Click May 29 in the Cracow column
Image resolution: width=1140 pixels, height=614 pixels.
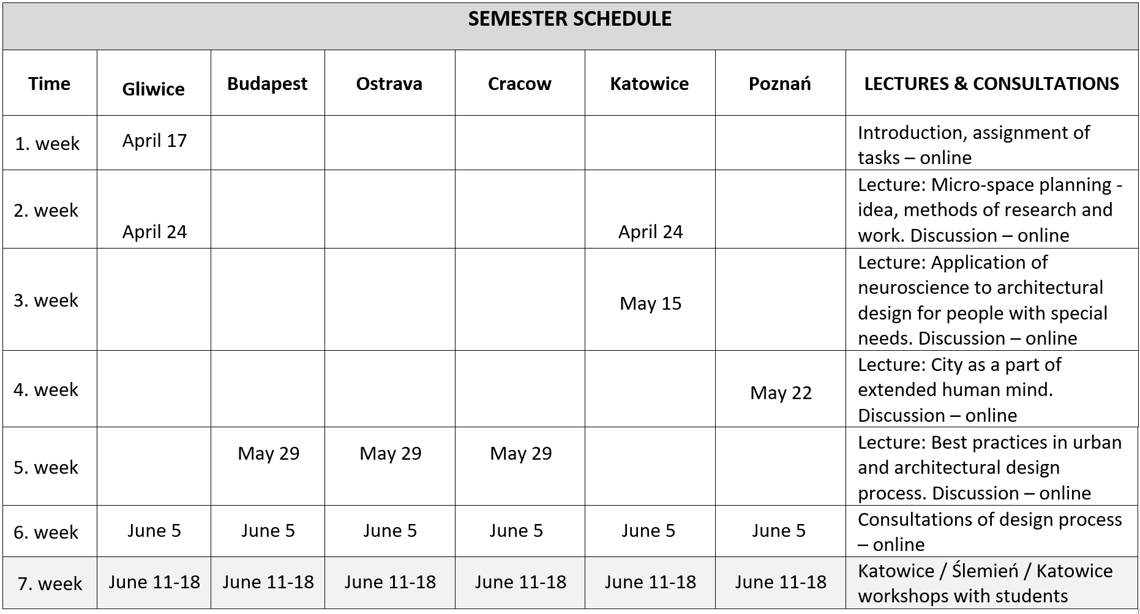click(520, 454)
